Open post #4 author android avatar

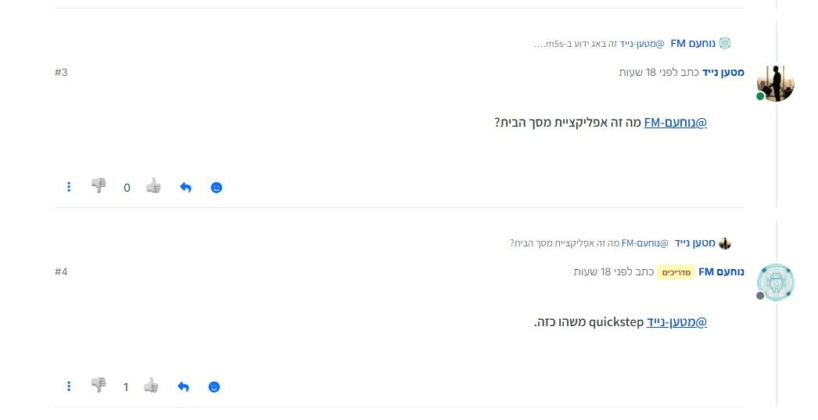click(x=776, y=282)
